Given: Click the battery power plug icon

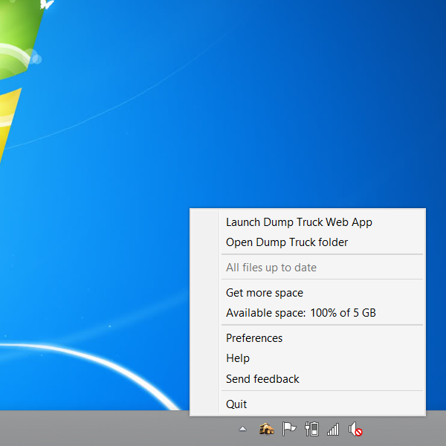Looking at the screenshot, I should click(x=311, y=429).
